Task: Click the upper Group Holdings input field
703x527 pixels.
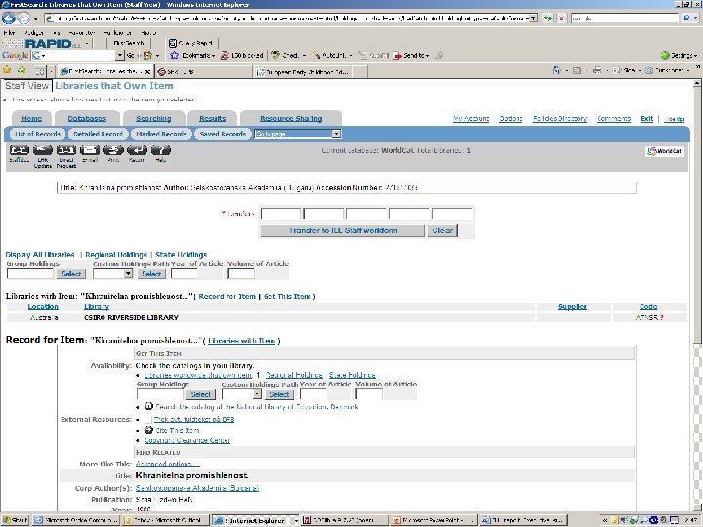Action: pyautogui.click(x=30, y=274)
